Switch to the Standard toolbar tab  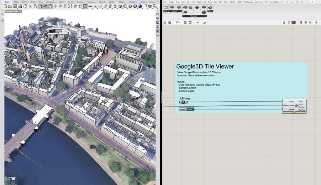point(8,2)
